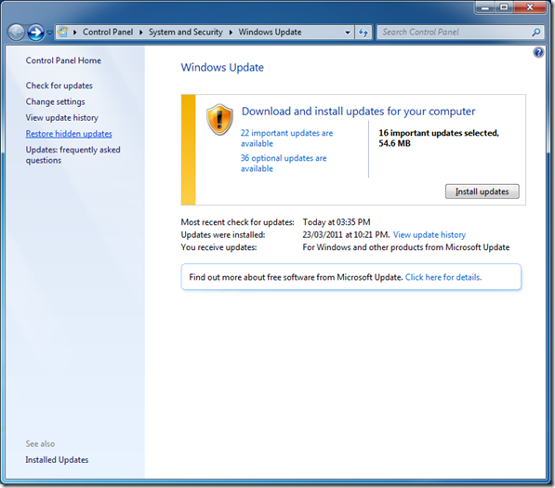
Task: Open Click here for details link
Action: [x=443, y=277]
